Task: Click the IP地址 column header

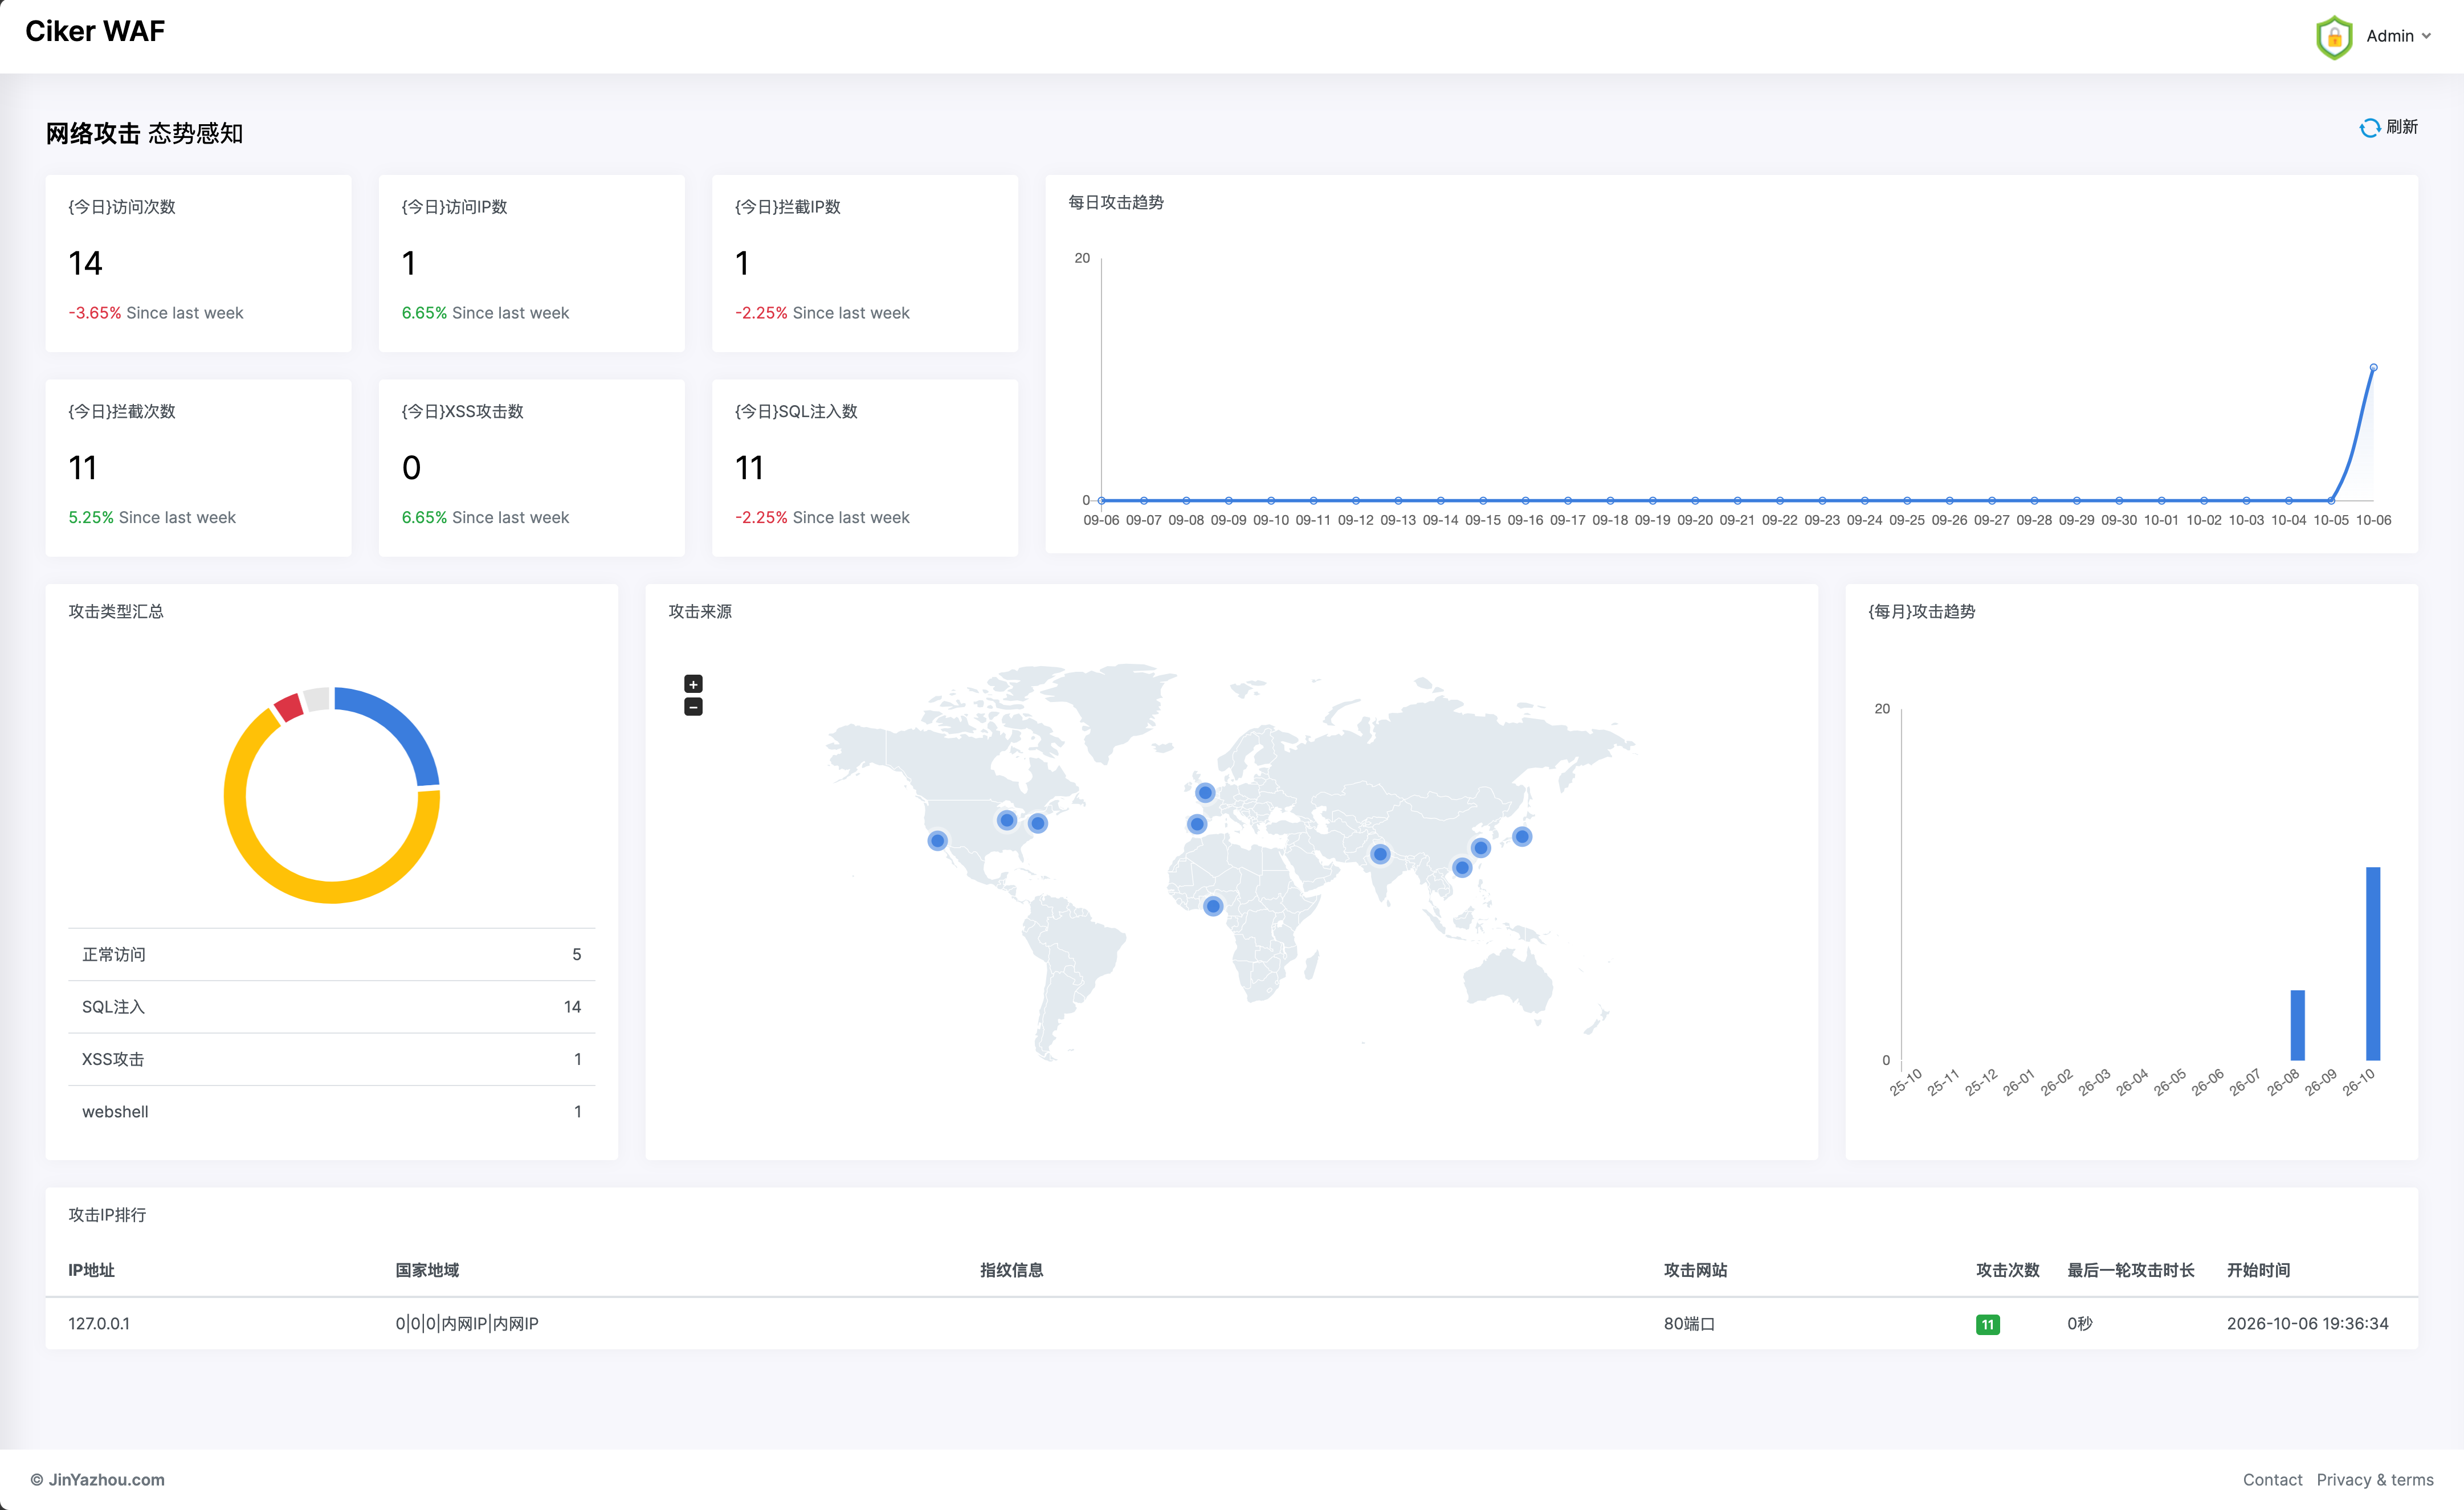Action: coord(91,1270)
